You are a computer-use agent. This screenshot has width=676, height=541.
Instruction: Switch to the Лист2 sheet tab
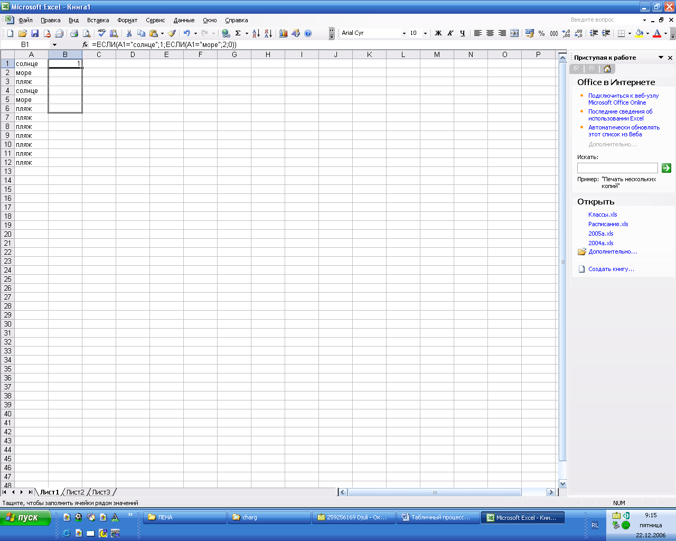pyautogui.click(x=75, y=492)
